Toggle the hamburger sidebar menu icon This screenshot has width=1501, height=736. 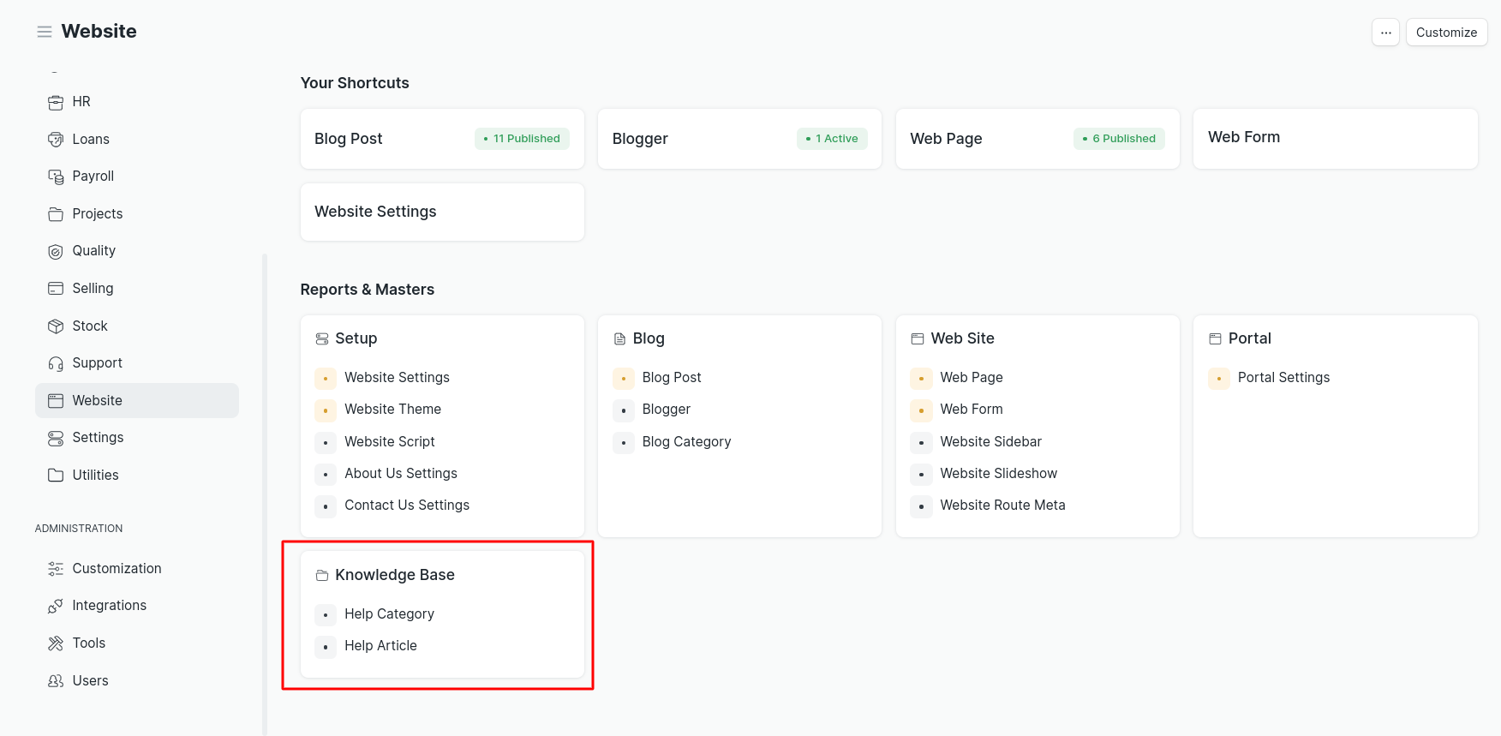[x=45, y=32]
